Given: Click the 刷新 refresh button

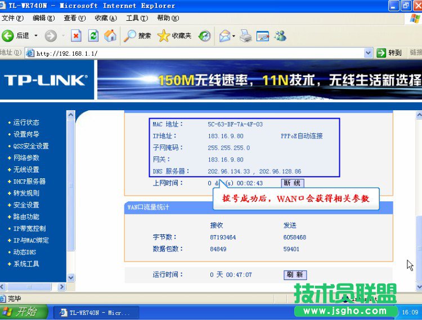Looking at the screenshot, I should (295, 275).
